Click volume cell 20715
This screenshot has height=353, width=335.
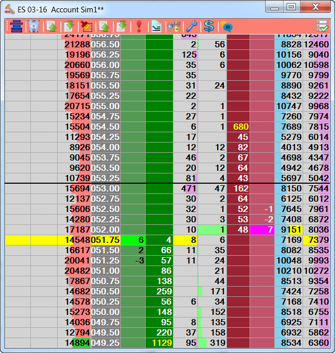click(74, 106)
